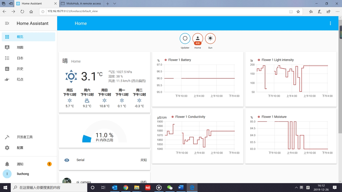Open the 配置 configuration page
Screen dimensions: 342x192
(29, 148)
